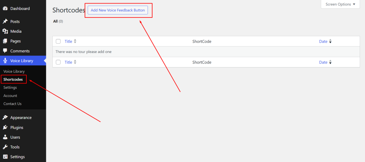Tick the select-all checkbox in table header
365x162 pixels.
click(x=58, y=42)
